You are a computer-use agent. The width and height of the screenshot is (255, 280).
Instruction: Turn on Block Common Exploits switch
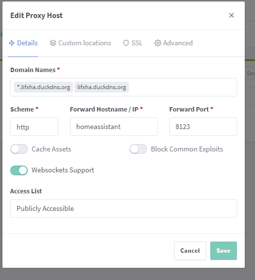coord(138,149)
